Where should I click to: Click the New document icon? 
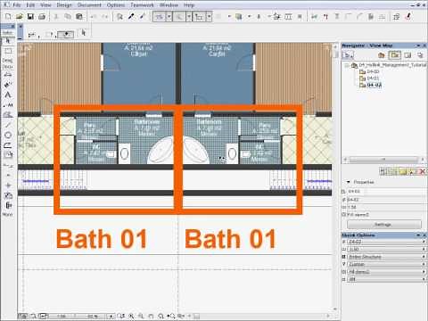[x=8, y=17]
